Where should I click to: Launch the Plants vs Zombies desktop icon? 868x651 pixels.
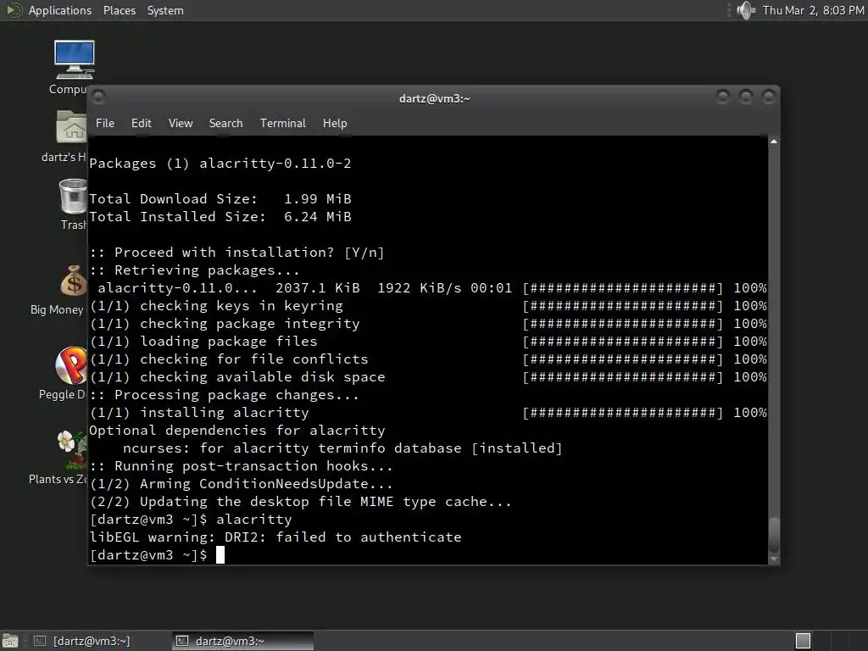tap(72, 449)
